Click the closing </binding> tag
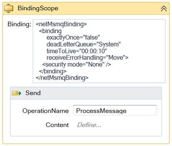This screenshot has width=172, height=146. click(53, 71)
